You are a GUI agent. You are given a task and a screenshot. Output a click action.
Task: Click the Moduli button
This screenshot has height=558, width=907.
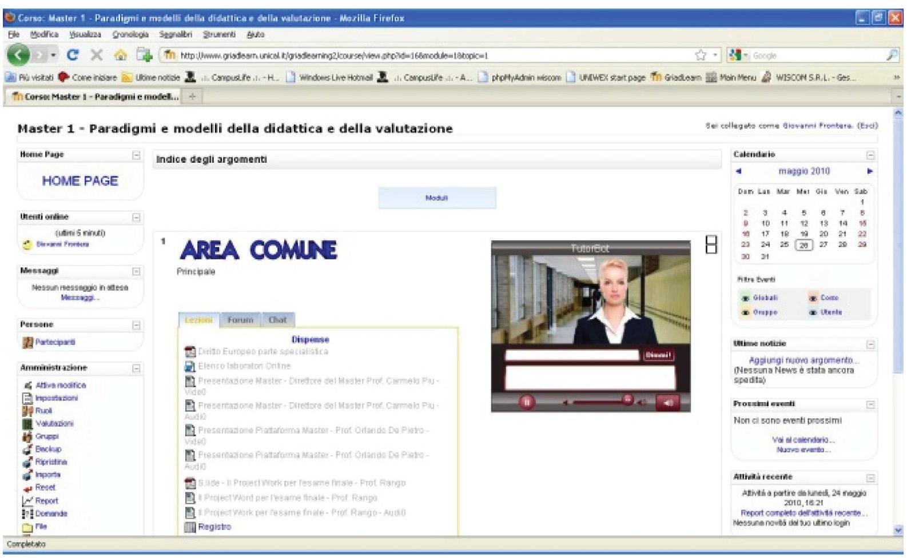pyautogui.click(x=437, y=198)
